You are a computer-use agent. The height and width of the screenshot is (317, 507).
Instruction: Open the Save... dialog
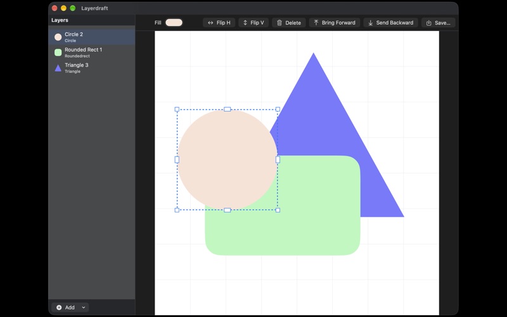pos(438,23)
